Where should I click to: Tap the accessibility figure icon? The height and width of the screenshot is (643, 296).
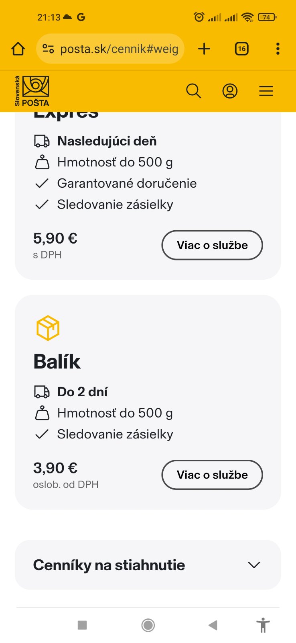pyautogui.click(x=263, y=625)
